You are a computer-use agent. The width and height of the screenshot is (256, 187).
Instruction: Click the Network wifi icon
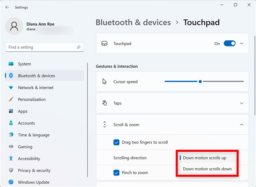tap(11, 87)
